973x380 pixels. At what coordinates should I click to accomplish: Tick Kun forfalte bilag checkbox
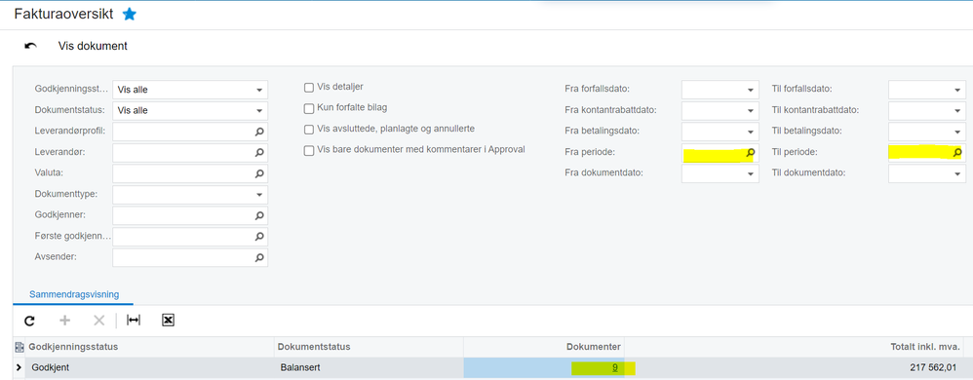click(309, 108)
